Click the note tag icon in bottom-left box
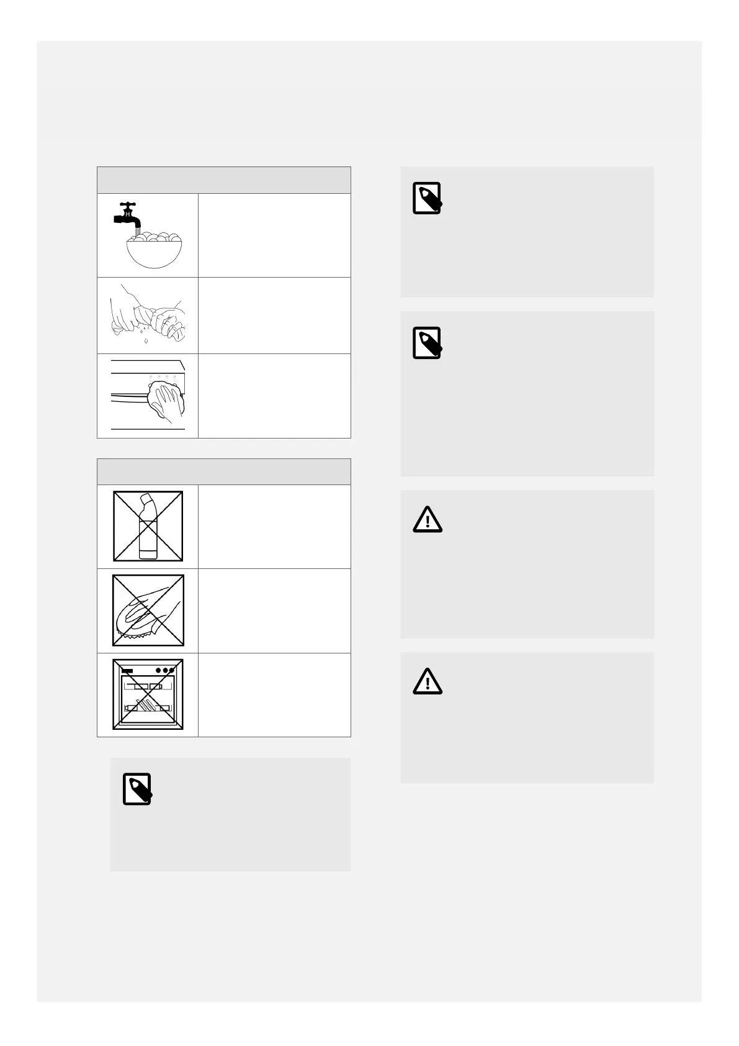Image resolution: width=739 pixels, height=1046 pixels. click(137, 789)
